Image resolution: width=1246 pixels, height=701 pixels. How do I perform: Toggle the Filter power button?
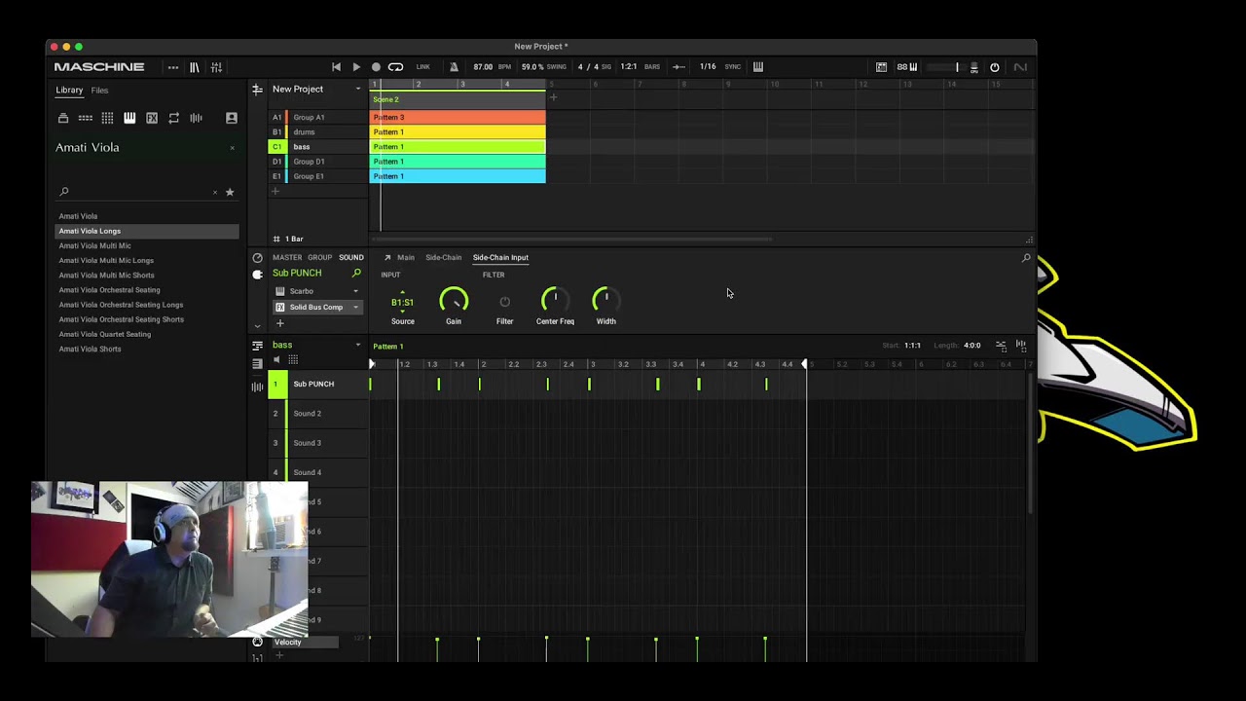coord(504,302)
